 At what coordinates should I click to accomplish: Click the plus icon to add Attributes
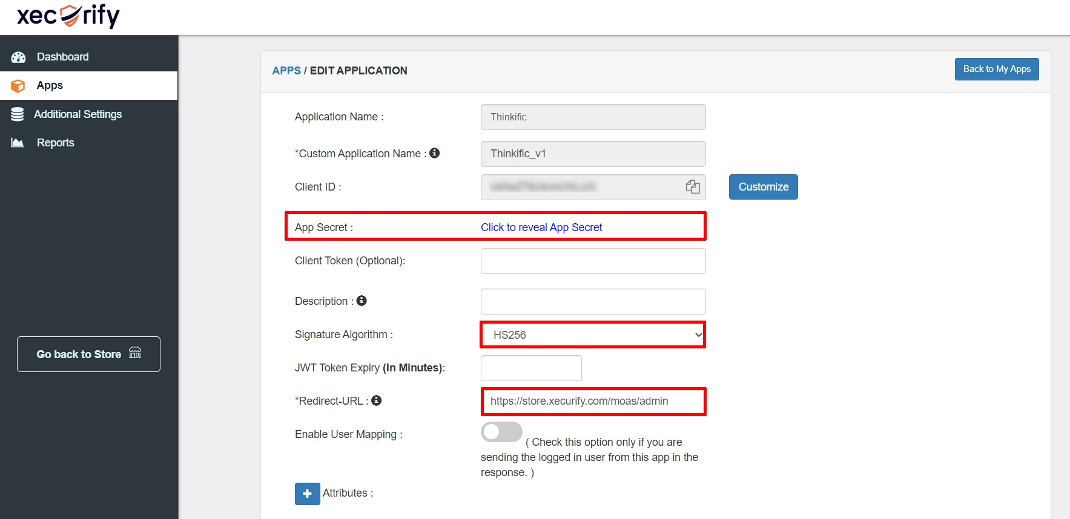pos(308,494)
